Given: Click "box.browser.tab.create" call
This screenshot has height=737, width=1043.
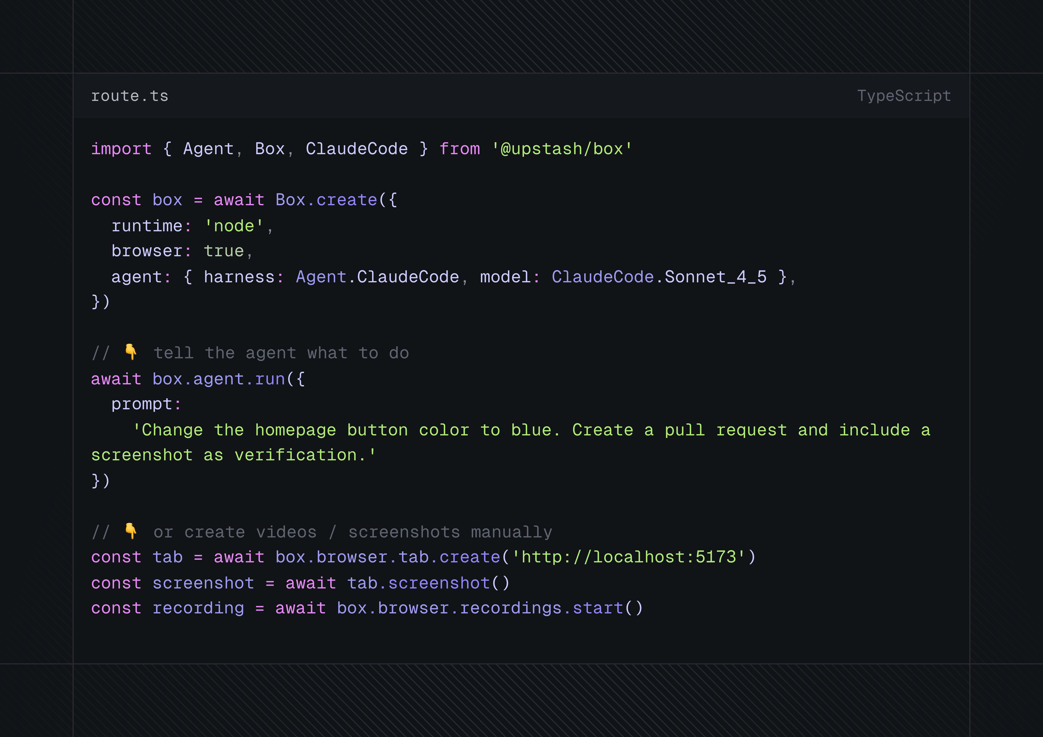Looking at the screenshot, I should [388, 557].
